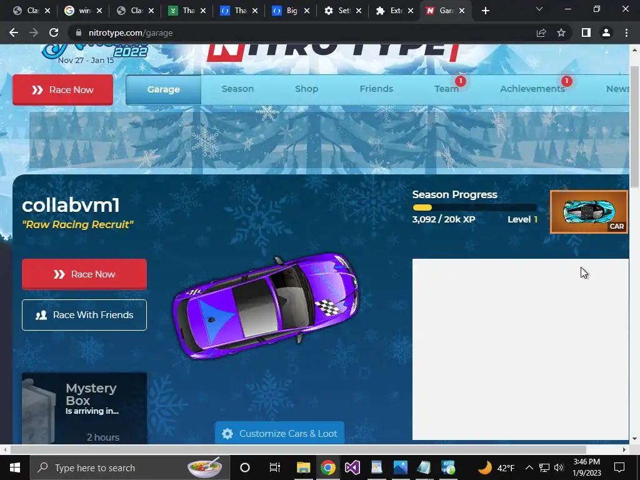Click the vertical page scrollbar
Image resolution: width=640 pixels, height=480 pixels.
click(x=634, y=126)
